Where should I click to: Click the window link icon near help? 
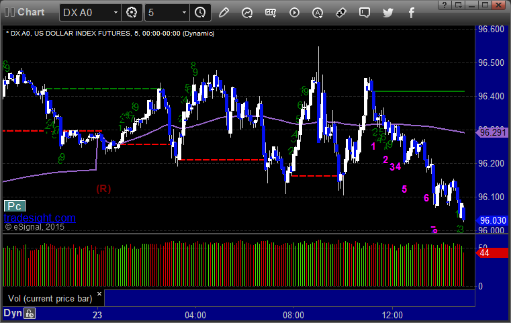(459, 5)
